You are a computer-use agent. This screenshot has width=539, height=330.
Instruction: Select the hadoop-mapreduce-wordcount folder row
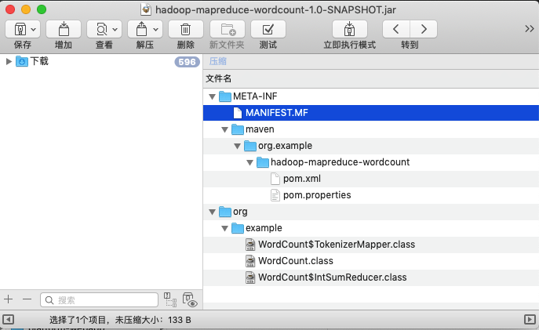(371, 162)
